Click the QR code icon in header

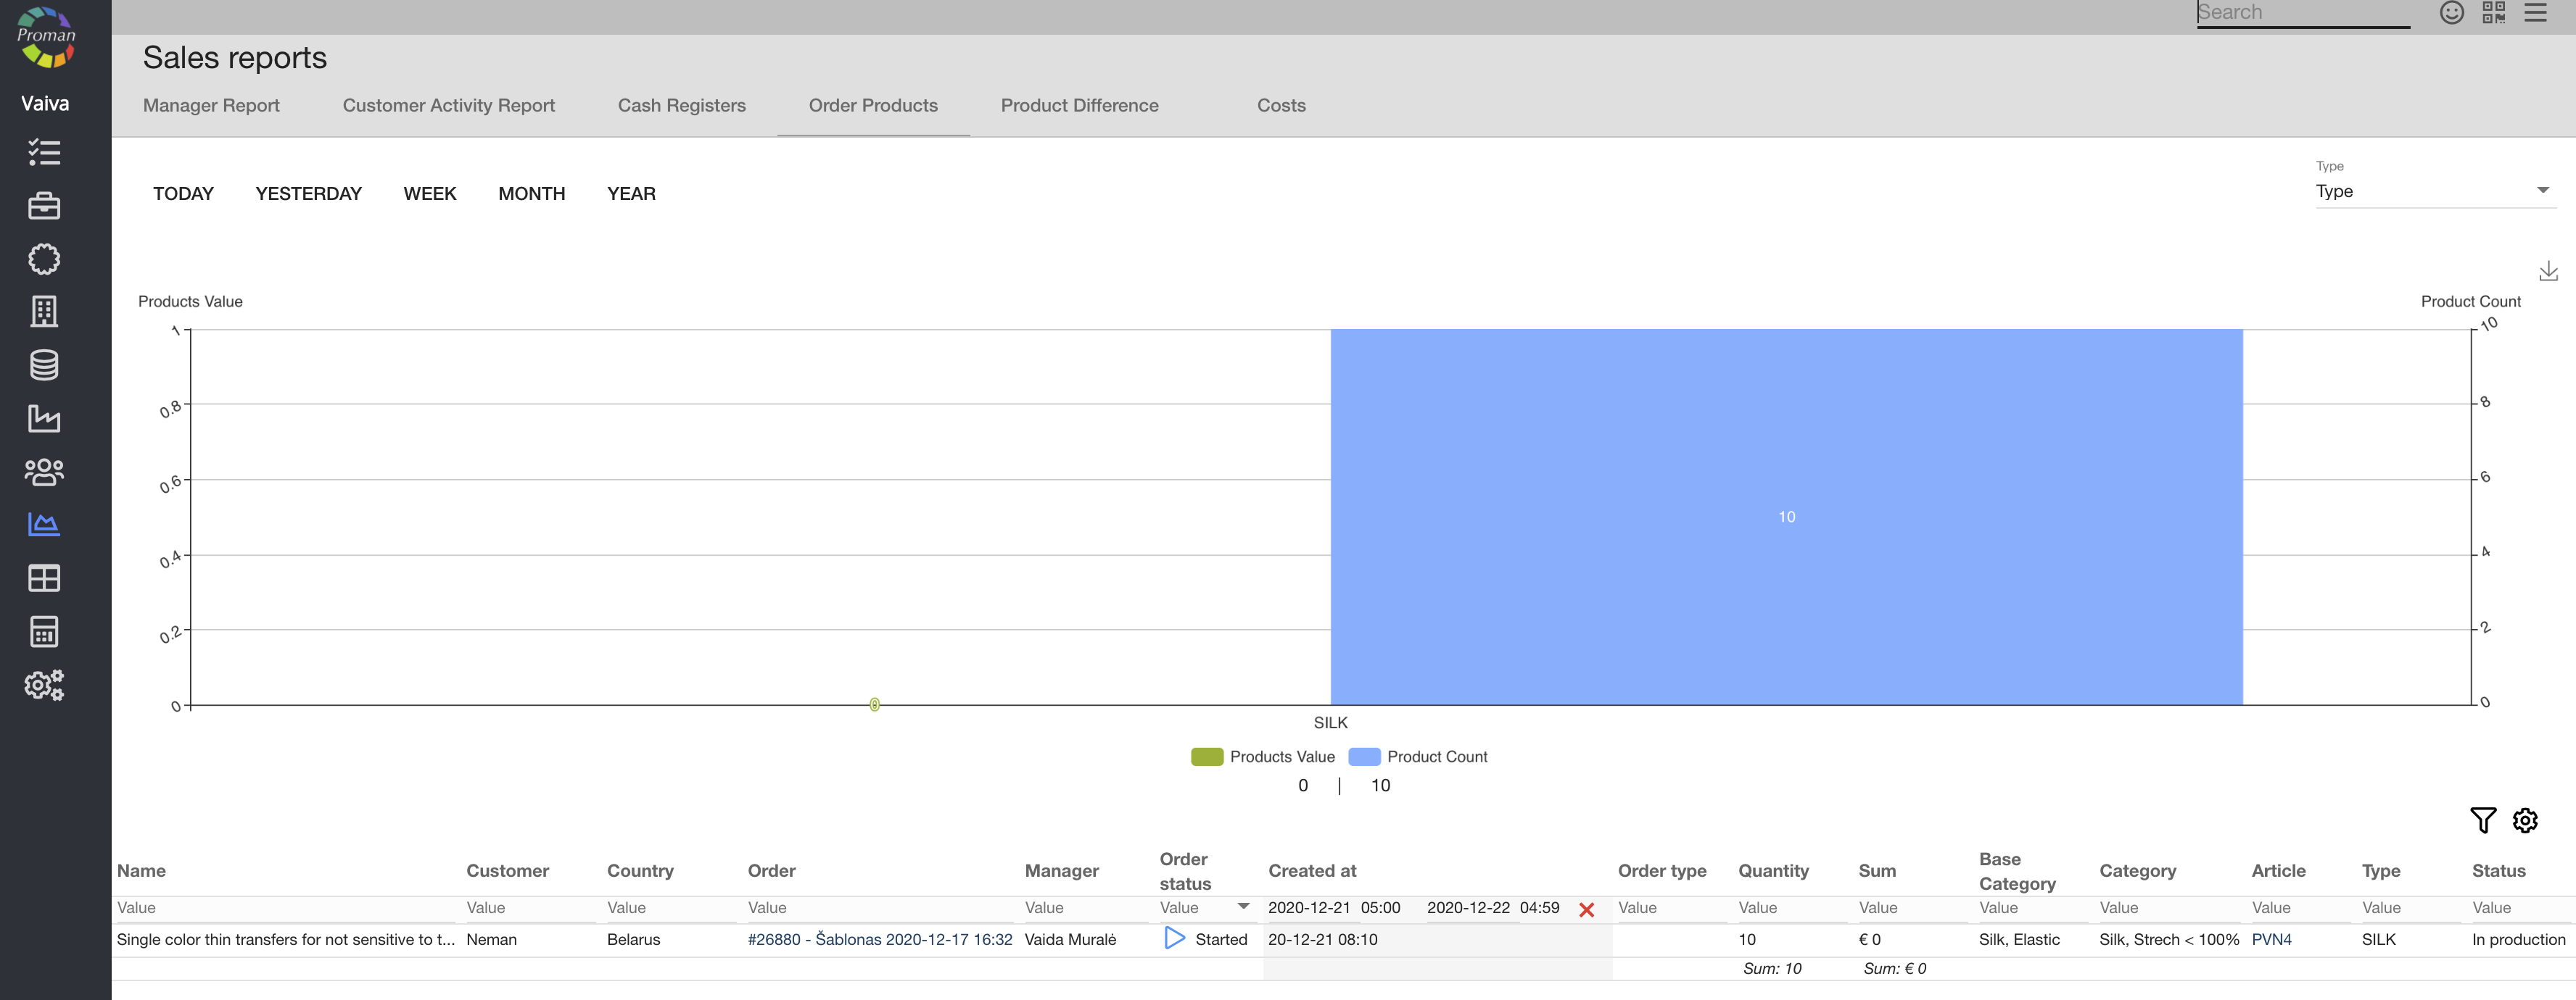coord(2493,13)
